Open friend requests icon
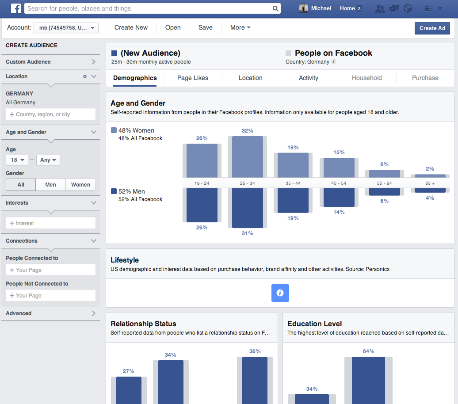The height and width of the screenshot is (404, 458). (x=380, y=8)
